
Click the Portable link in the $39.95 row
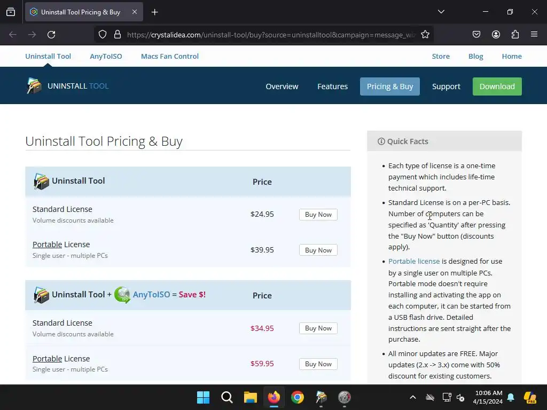point(47,245)
